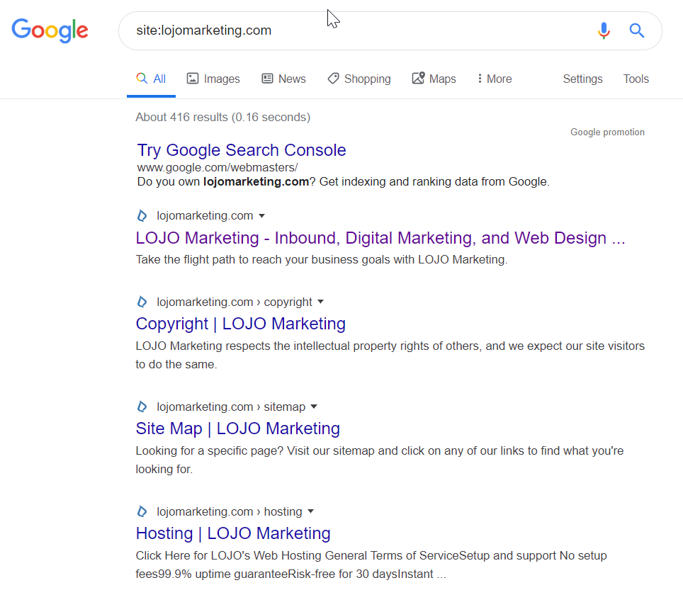Click 'LOJO Marketing respects the intellectual property' snippet
This screenshot has height=590, width=683.
tap(390, 355)
